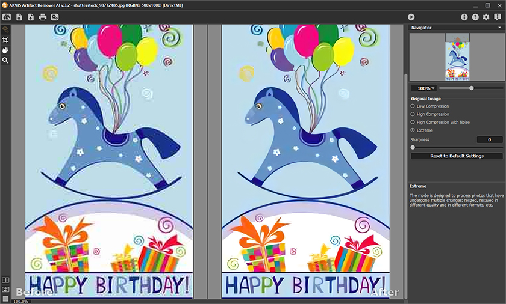This screenshot has width=506, height=304.
Task: Click the Sharpness slider handle
Action: tap(413, 147)
